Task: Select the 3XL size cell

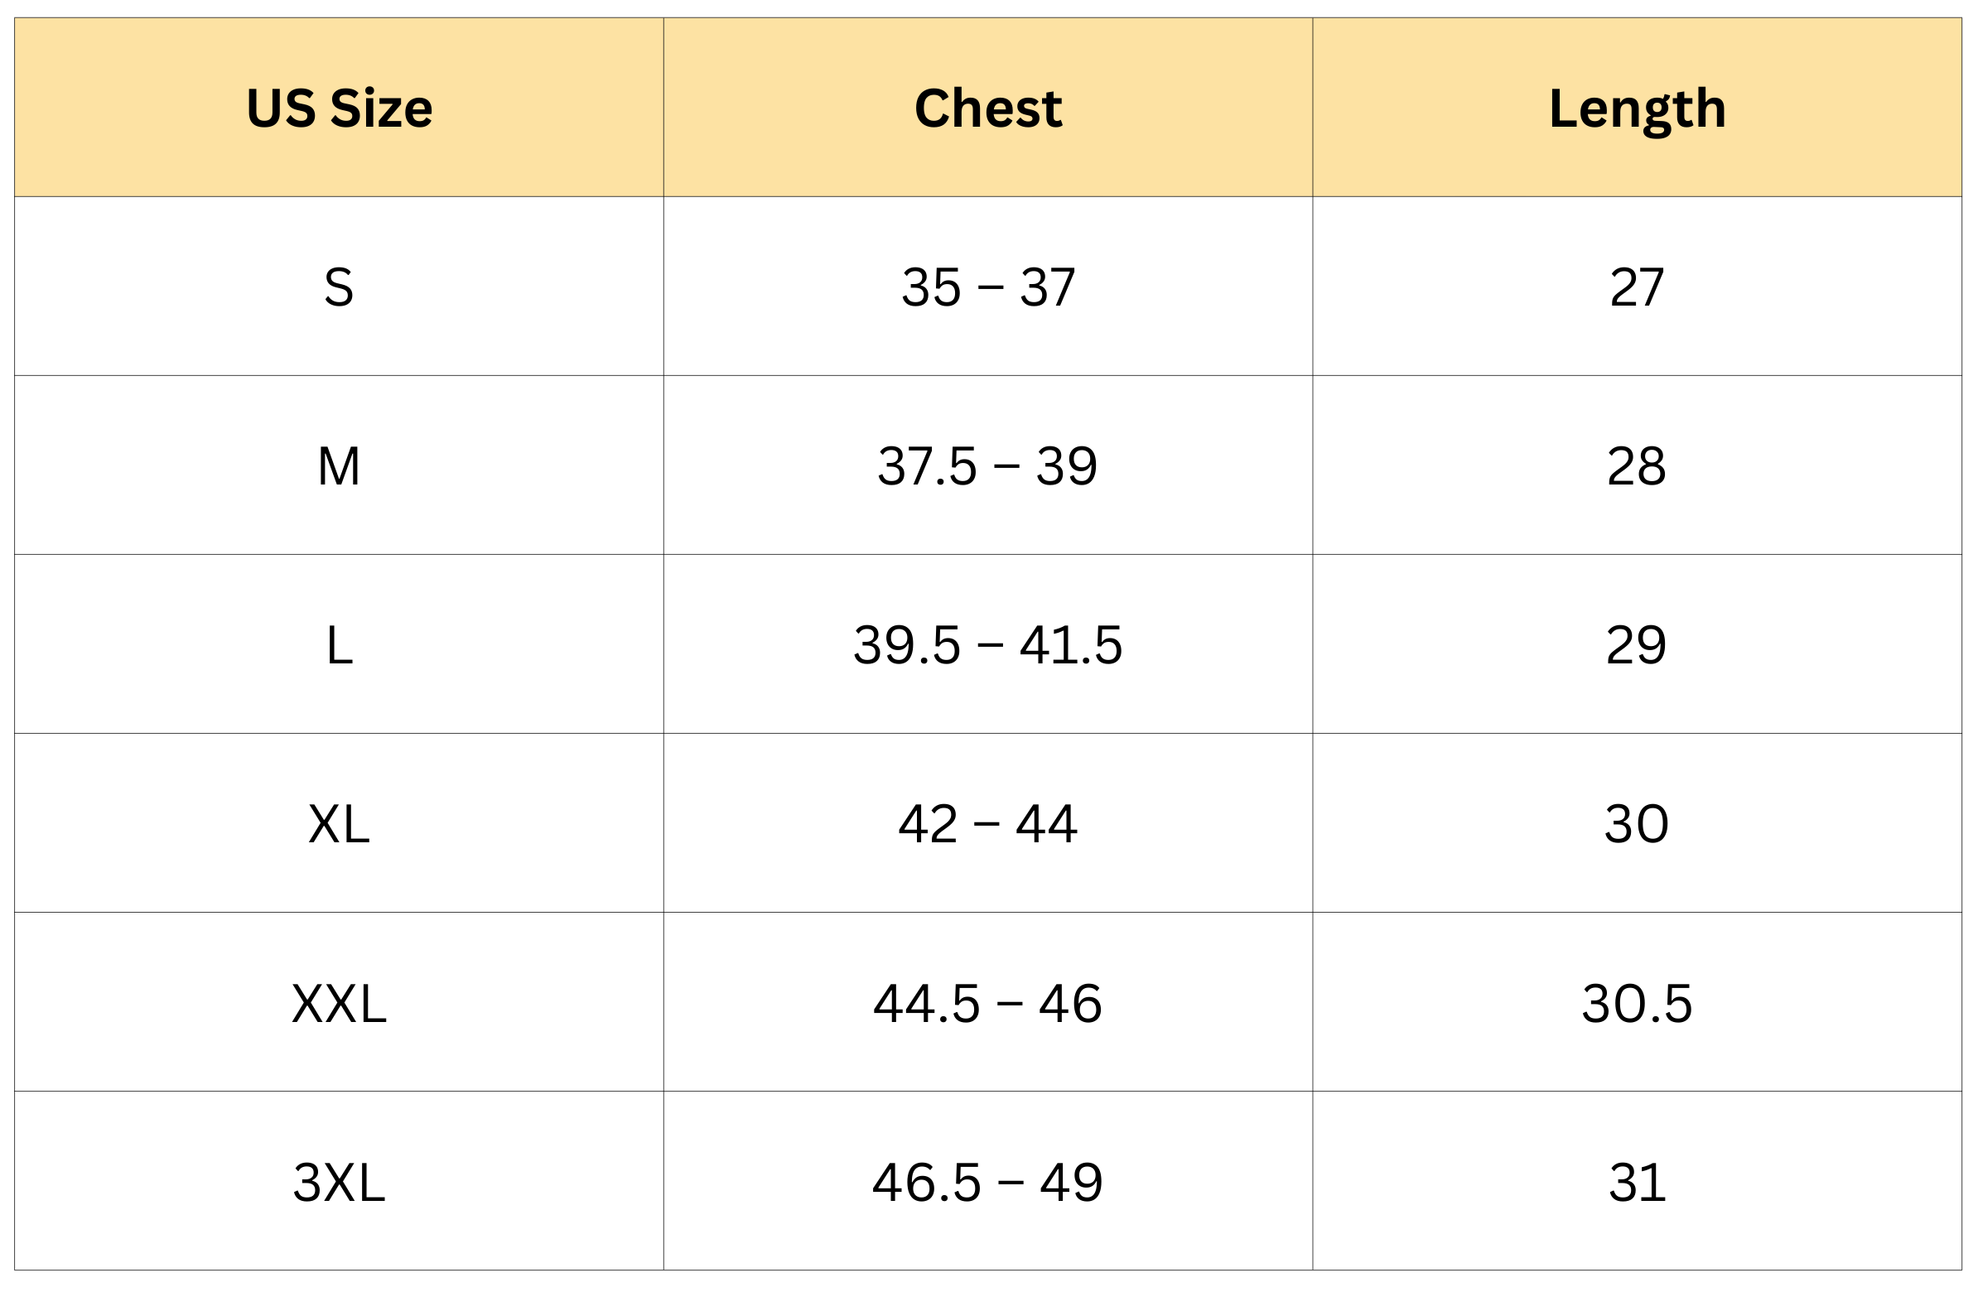Action: click(339, 1183)
